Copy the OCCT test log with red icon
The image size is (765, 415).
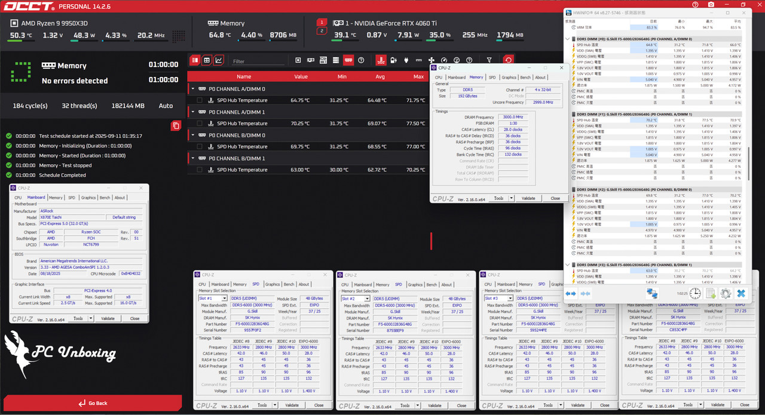tap(176, 125)
